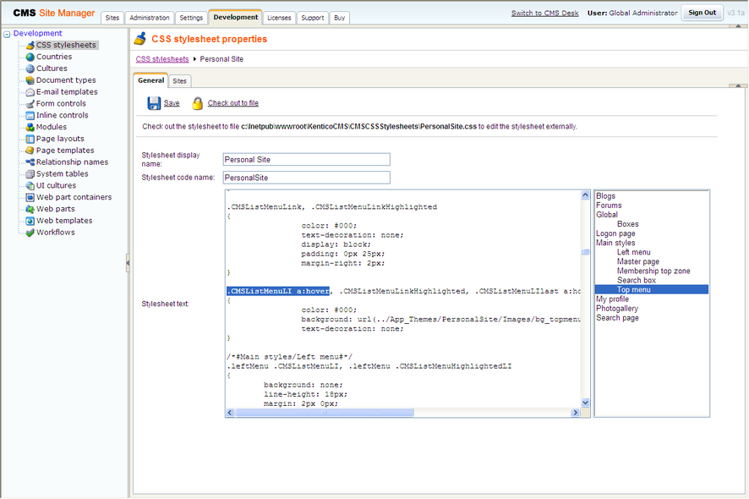
Task: Select Web parts in the tree
Action: [x=56, y=209]
